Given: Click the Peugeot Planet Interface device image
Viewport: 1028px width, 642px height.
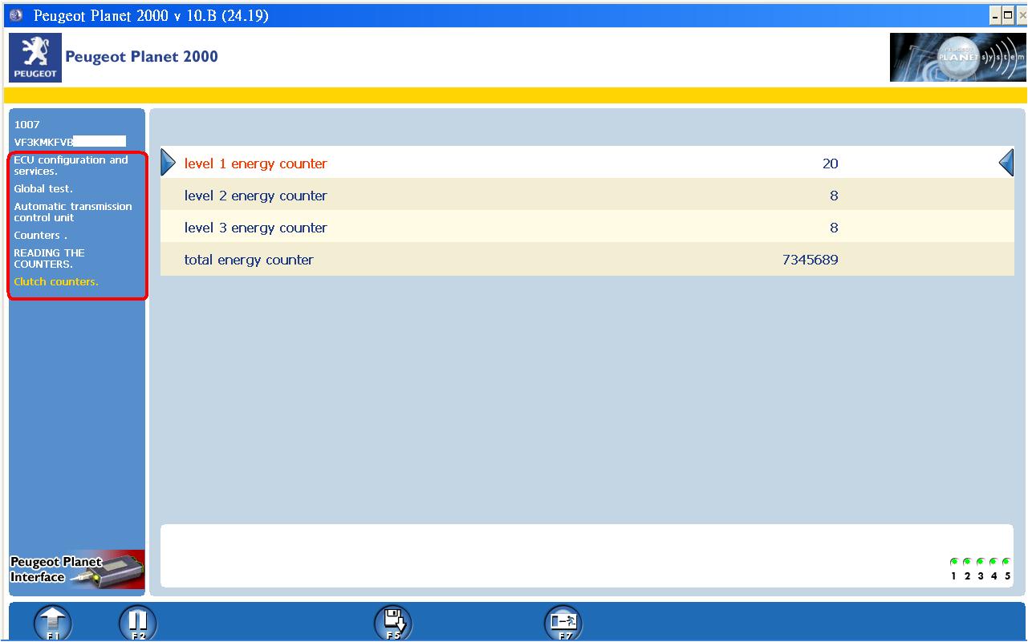Looking at the screenshot, I should 77,571.
